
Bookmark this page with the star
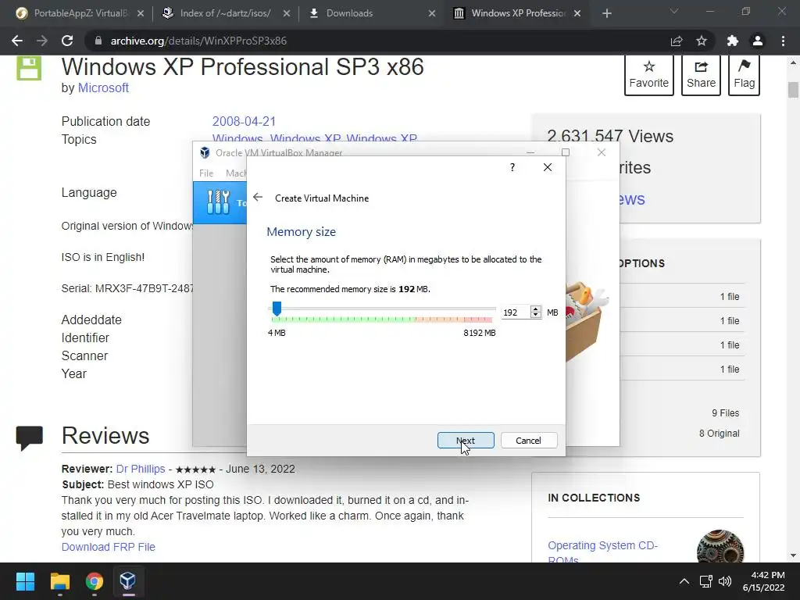point(702,41)
